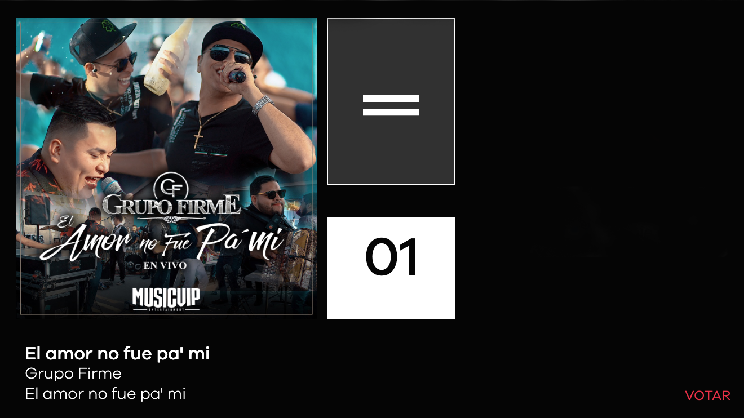Click the dark gray trend indicator box
The width and height of the screenshot is (744, 418).
tap(391, 101)
